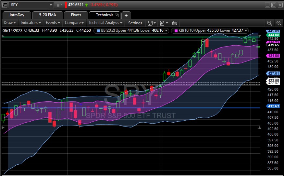Click the zoom in magnifier icon

(269, 23)
